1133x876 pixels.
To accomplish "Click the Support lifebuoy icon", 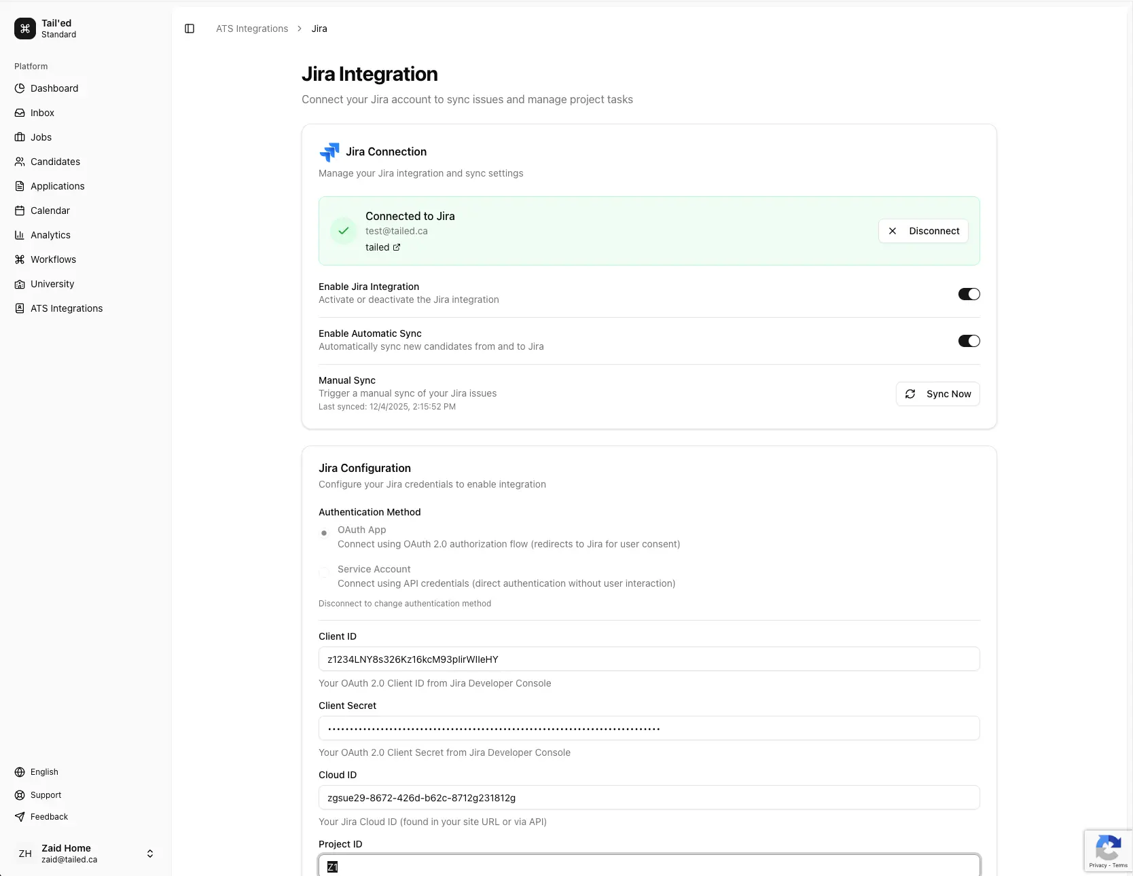I will pyautogui.click(x=20, y=795).
